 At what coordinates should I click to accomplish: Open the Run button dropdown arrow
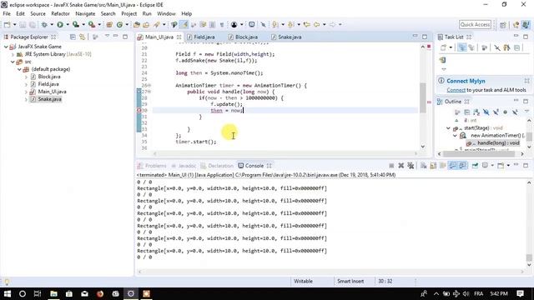click(68, 24)
